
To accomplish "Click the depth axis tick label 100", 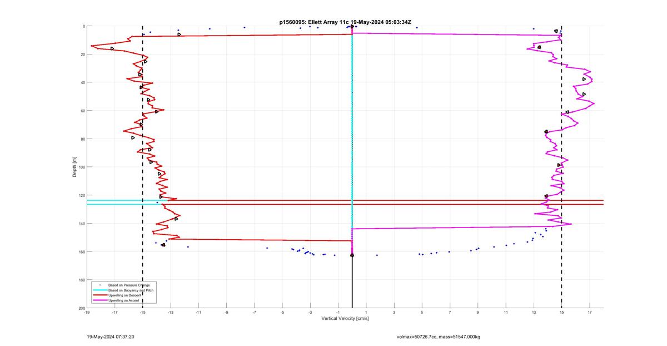I will pyautogui.click(x=81, y=167).
